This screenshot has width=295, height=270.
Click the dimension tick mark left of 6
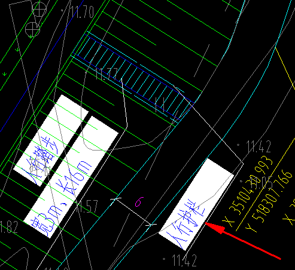(116, 199)
